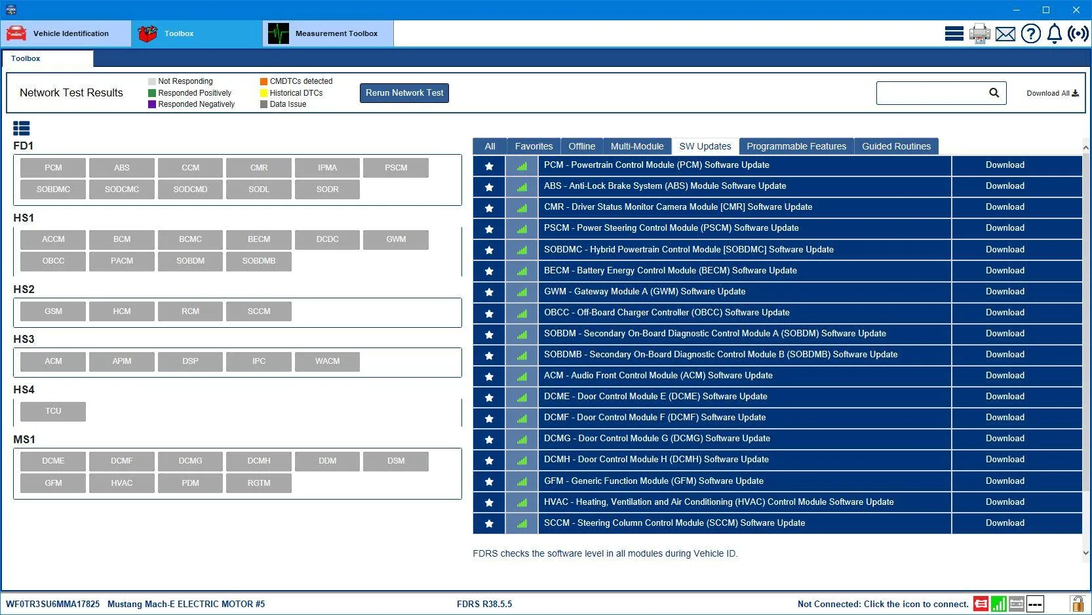The image size is (1092, 615).
Task: Select the Multi-Module filter tab
Action: (637, 146)
